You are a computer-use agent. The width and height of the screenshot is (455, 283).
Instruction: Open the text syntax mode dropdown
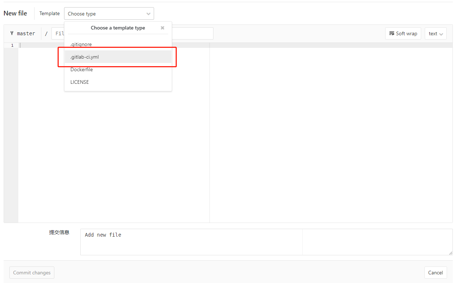pyautogui.click(x=436, y=33)
